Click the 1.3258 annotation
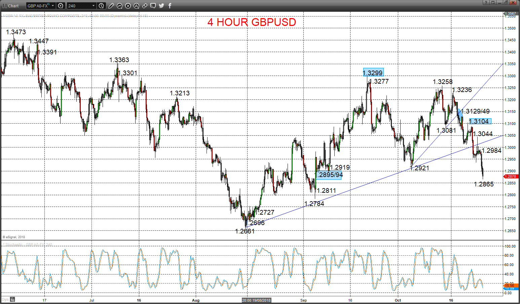Image resolution: width=520 pixels, height=304 pixels. point(443,82)
